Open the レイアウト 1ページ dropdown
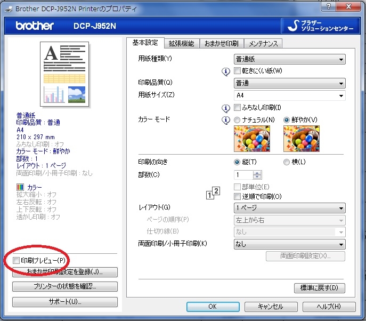The image size is (366, 321). click(x=290, y=208)
